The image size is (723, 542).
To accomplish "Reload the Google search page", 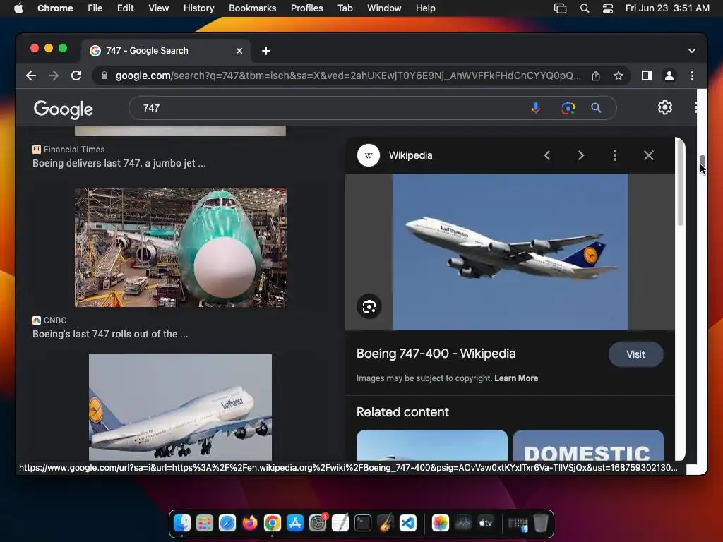I will (x=76, y=76).
